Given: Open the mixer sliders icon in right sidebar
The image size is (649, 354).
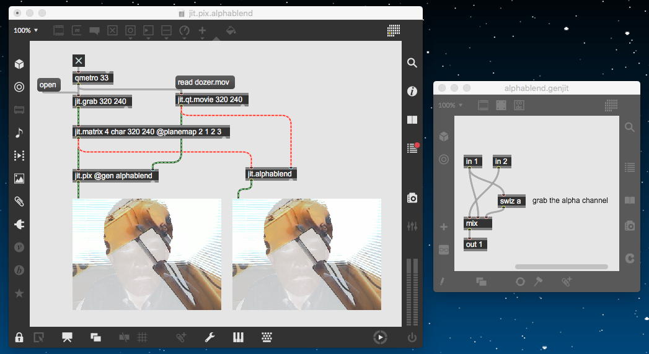Looking at the screenshot, I should (x=412, y=227).
